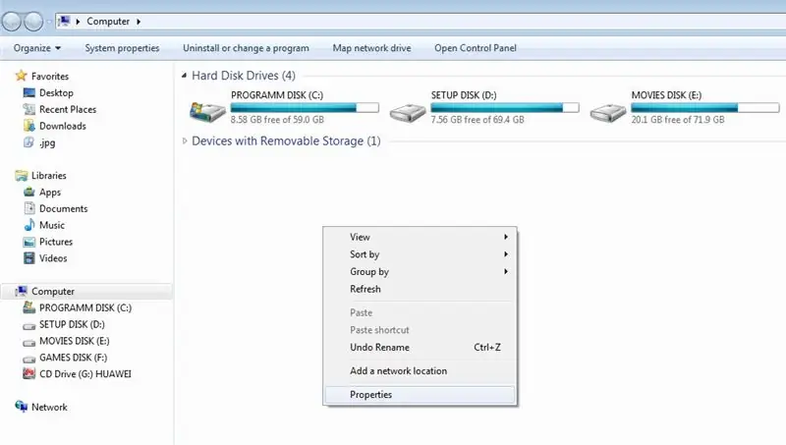Collapse the Hard Disk Drives group

[x=184, y=76]
